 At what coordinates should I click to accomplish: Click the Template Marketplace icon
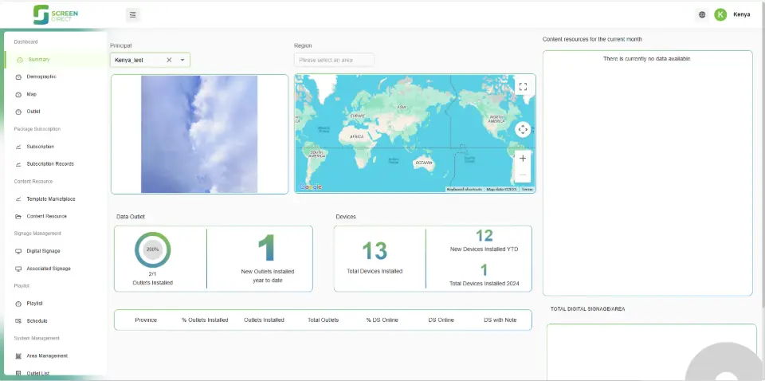18,199
